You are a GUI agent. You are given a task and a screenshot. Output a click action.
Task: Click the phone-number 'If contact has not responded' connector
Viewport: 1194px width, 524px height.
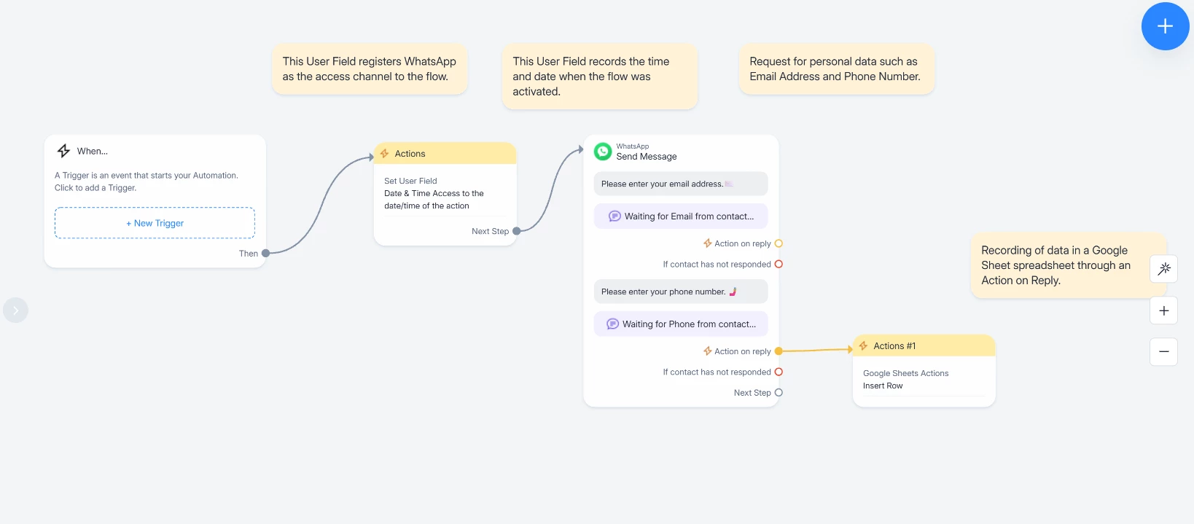point(779,372)
